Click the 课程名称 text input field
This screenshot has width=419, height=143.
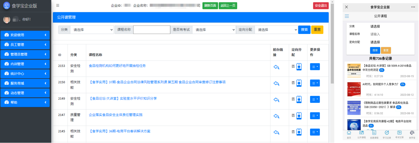(x=152, y=30)
